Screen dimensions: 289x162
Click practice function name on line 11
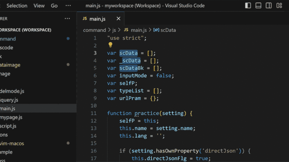pyautogui.click(x=147, y=113)
